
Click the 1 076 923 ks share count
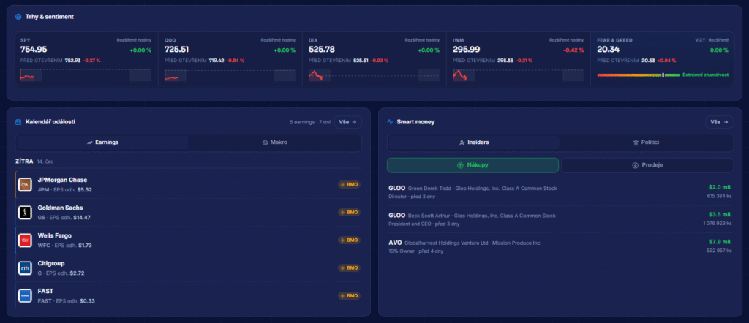[x=718, y=223]
